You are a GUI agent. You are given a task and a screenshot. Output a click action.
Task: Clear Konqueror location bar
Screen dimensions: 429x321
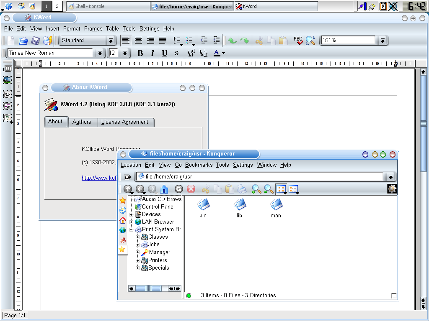click(x=127, y=177)
